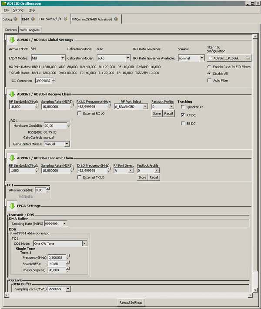261x309 pixels.
Task: Switch to the Block Diagram tab
Action: [x=30, y=30]
